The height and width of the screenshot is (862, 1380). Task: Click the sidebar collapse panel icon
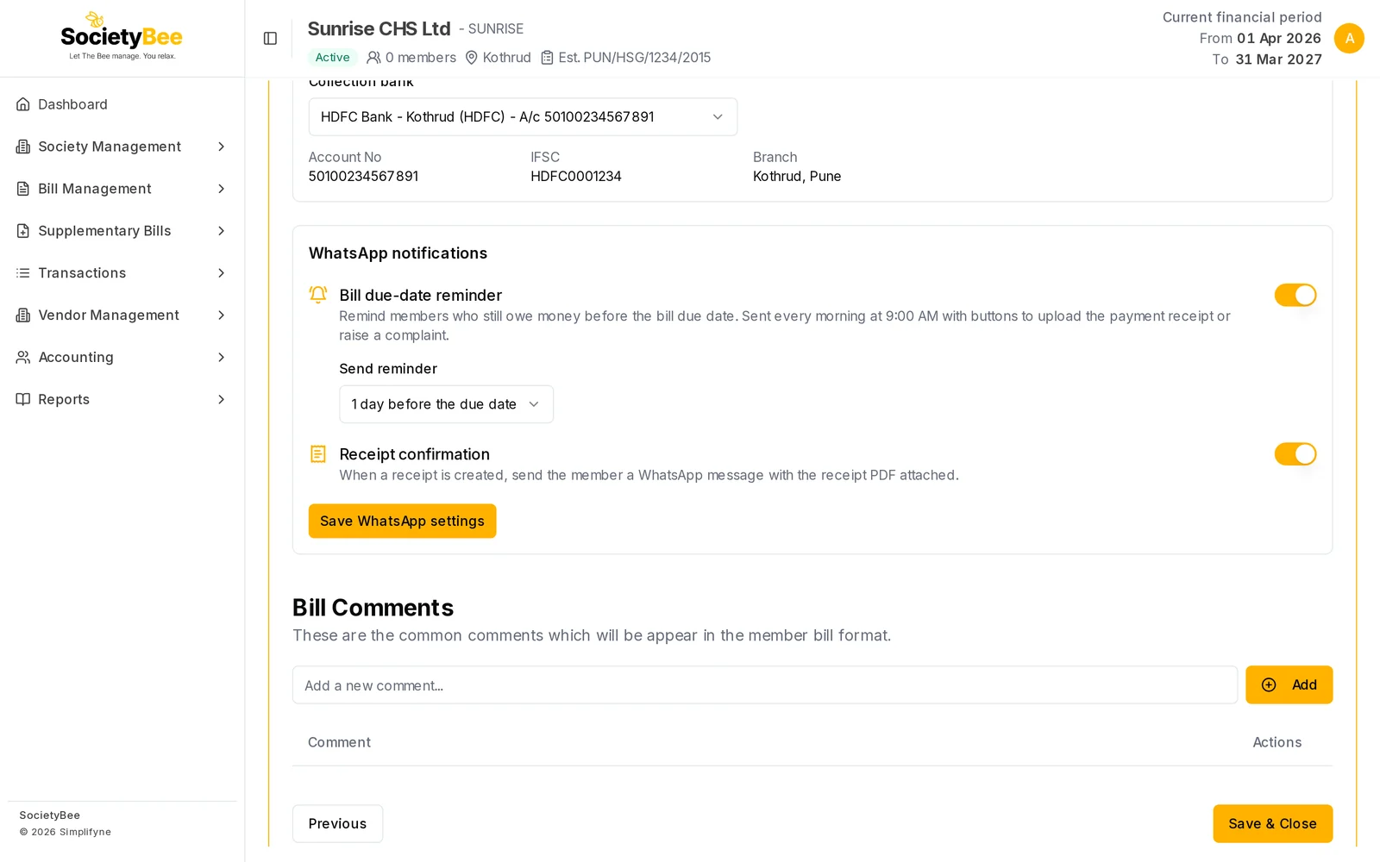(x=270, y=38)
